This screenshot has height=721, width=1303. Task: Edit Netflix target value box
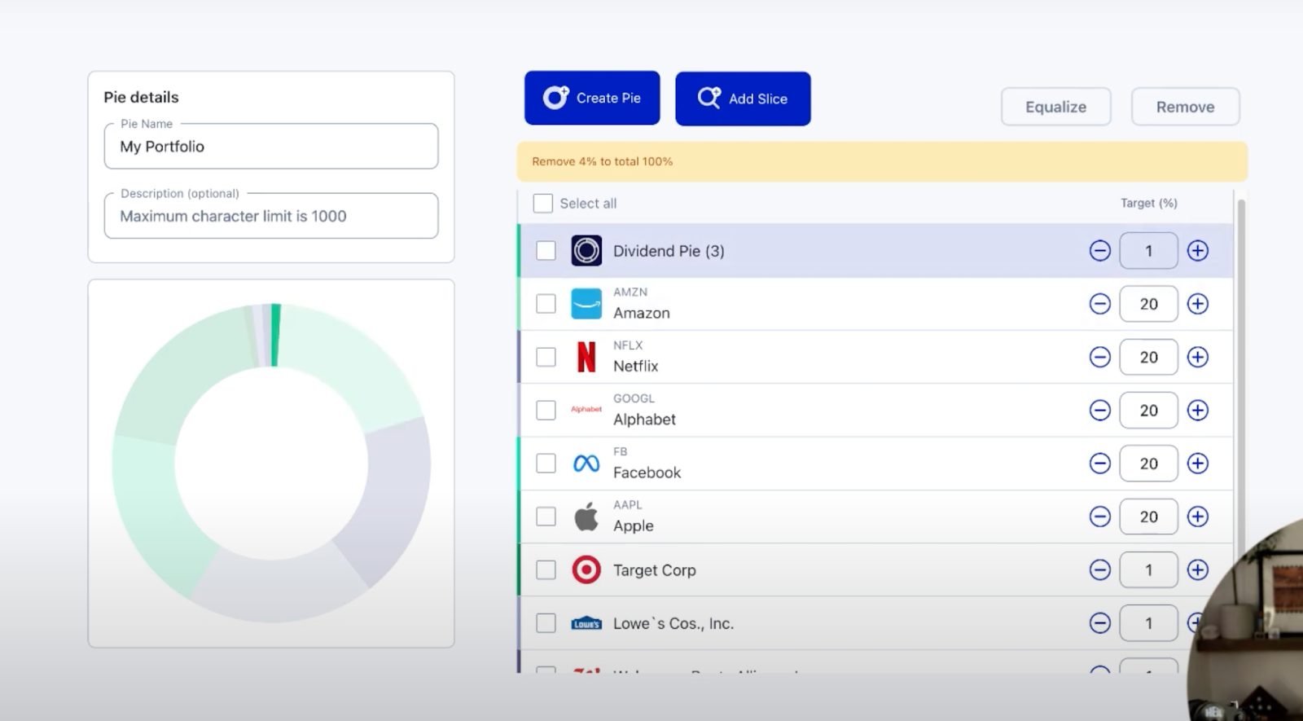click(x=1149, y=357)
